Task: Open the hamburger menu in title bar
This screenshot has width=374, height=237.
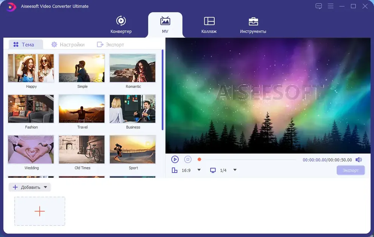Action: click(x=330, y=6)
